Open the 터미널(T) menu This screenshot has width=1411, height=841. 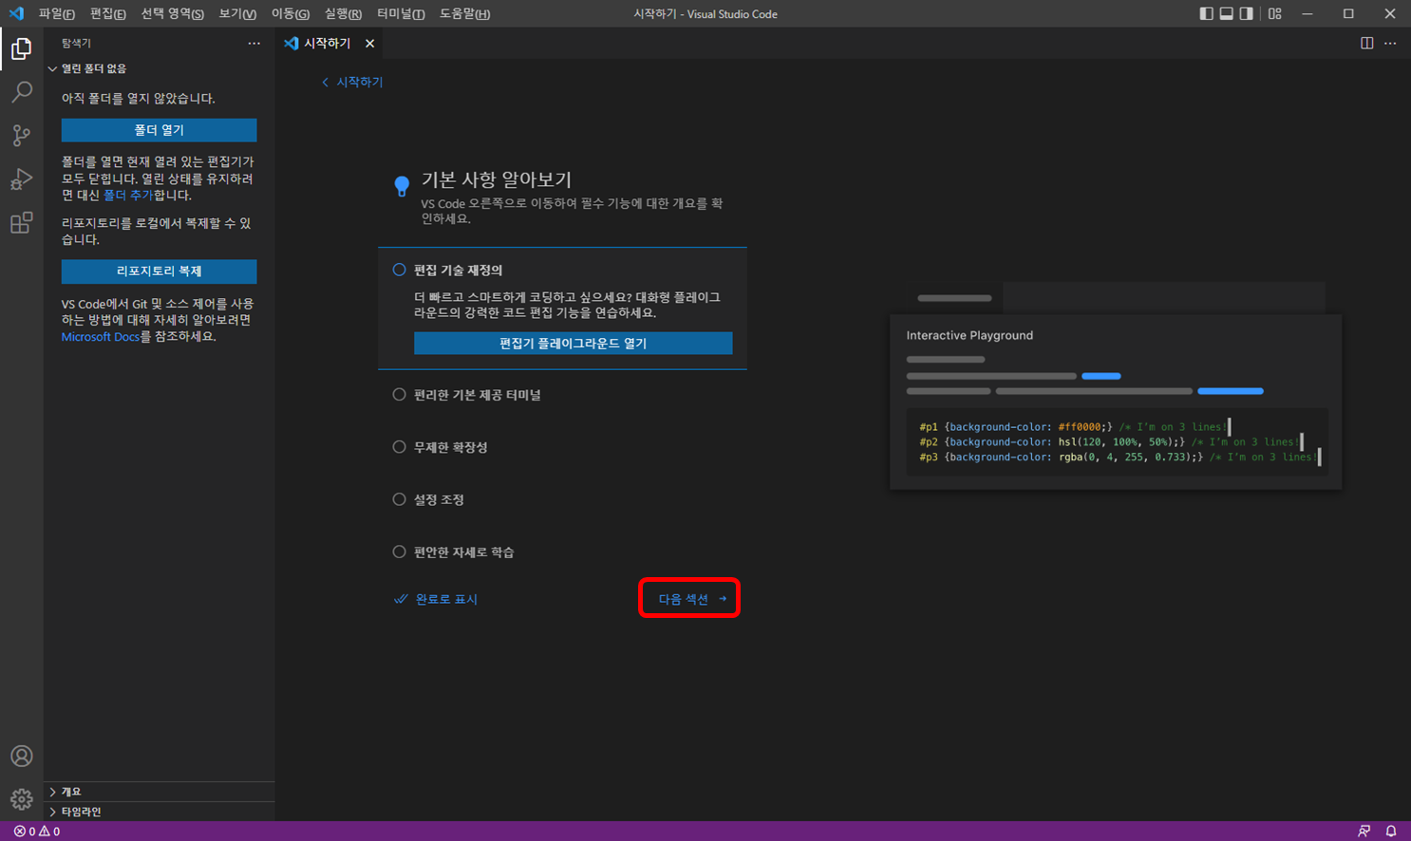click(401, 13)
